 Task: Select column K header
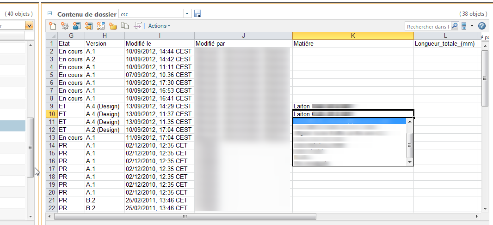(x=353, y=36)
